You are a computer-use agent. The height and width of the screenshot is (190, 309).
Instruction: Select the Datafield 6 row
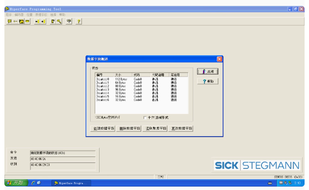[141, 100]
